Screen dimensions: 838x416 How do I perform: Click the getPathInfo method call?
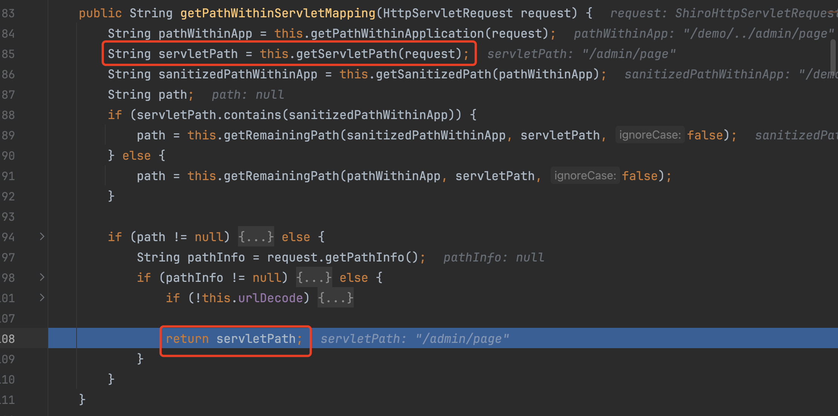coord(364,257)
